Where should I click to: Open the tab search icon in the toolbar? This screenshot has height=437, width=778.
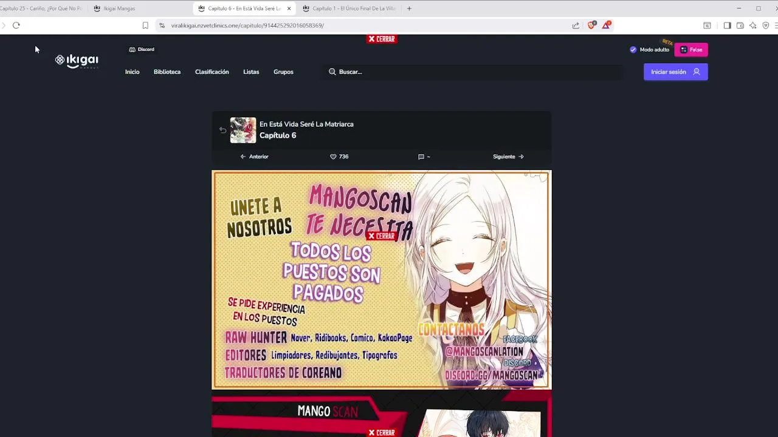pos(707,25)
